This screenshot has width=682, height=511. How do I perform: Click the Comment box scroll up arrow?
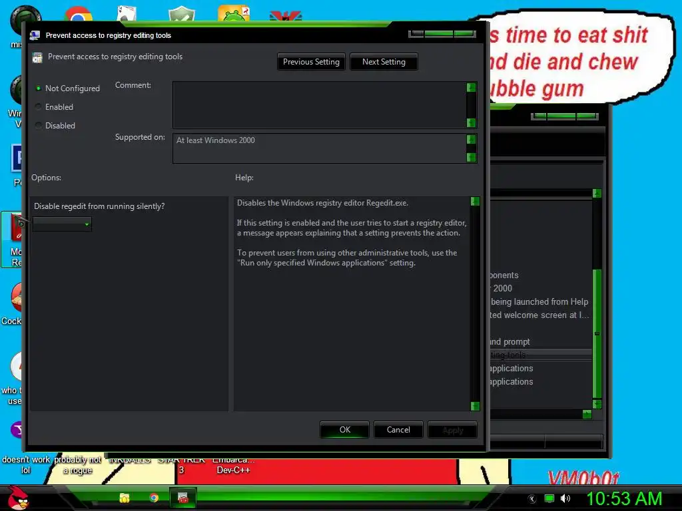471,87
